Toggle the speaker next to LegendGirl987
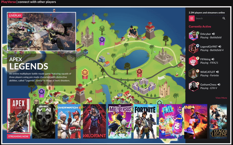 [220, 47]
